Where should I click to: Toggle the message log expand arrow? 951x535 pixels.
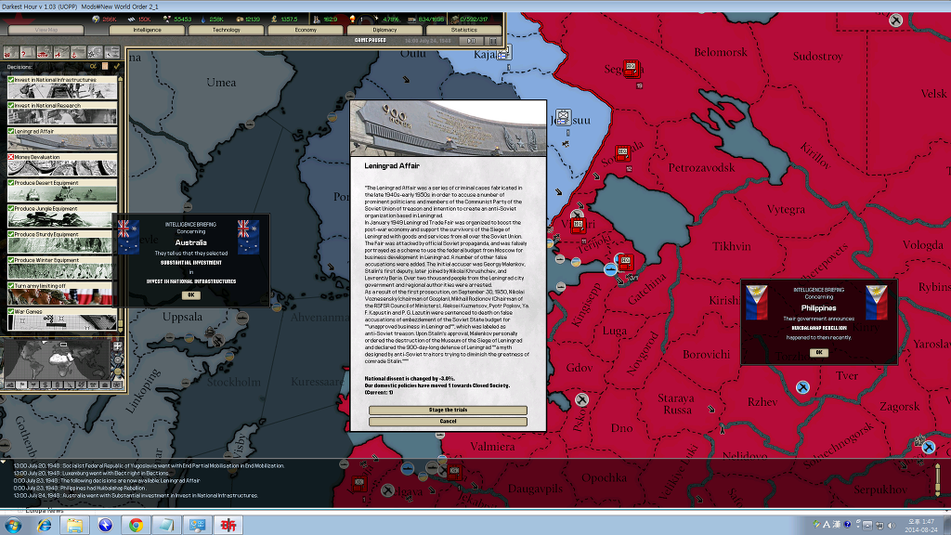point(4,463)
